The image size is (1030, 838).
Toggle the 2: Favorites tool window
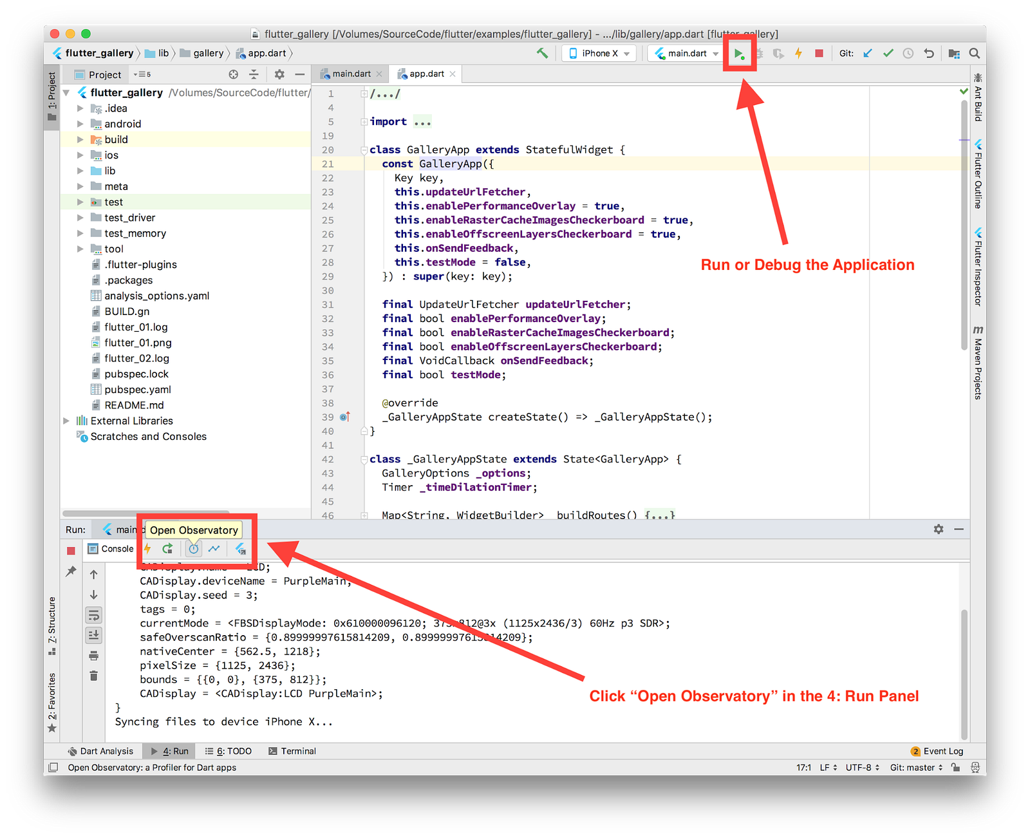52,703
